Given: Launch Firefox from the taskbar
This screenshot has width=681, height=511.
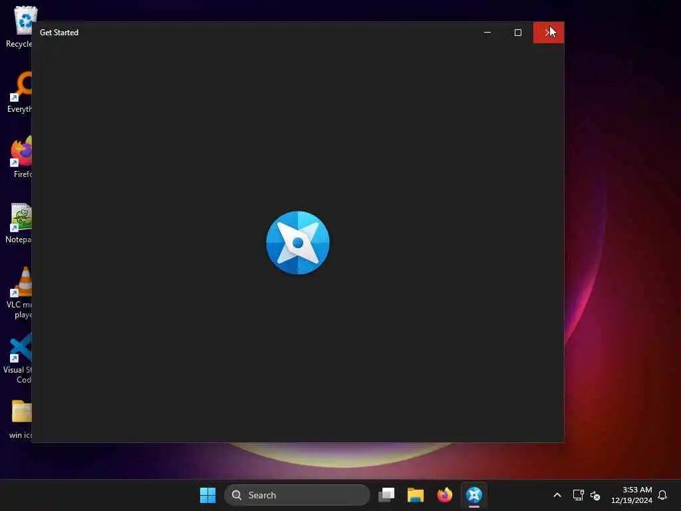Looking at the screenshot, I should pyautogui.click(x=444, y=495).
